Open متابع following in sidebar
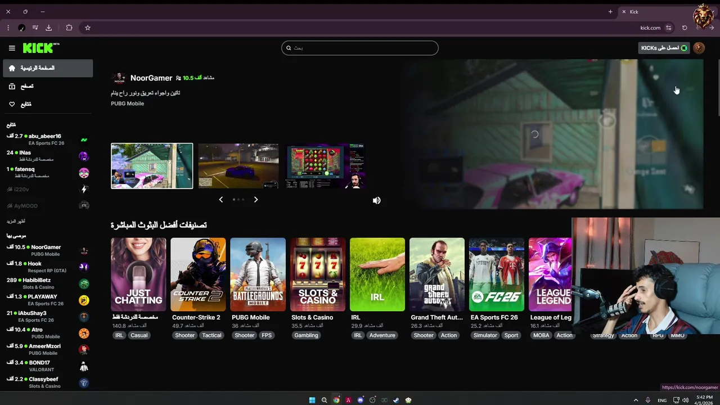Screen dimensions: 720x405 48,104
